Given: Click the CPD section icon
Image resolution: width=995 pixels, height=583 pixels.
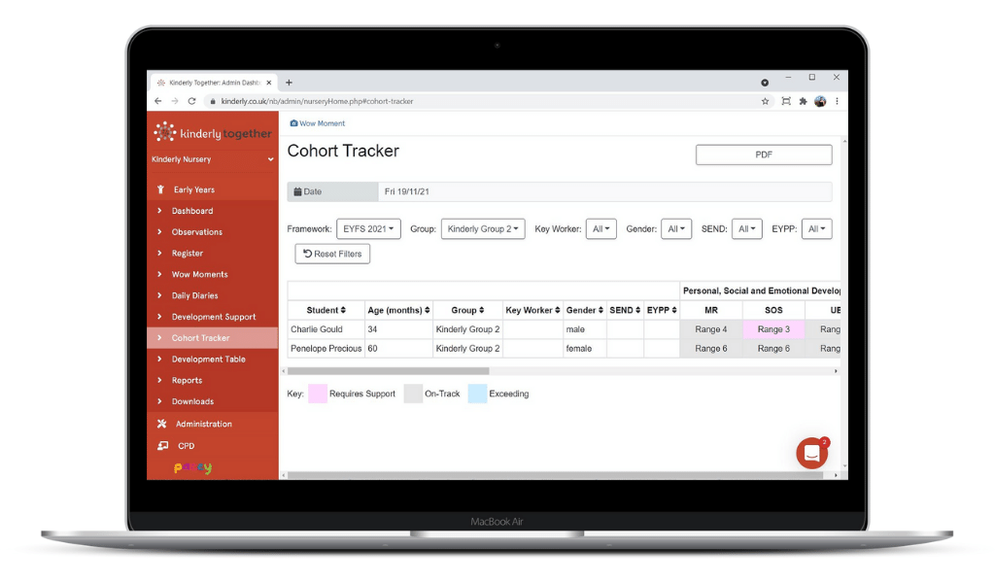Looking at the screenshot, I should [x=163, y=446].
